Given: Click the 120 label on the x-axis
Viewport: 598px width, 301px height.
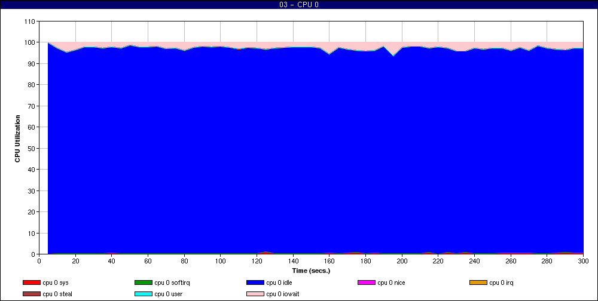Looking at the screenshot, I should [x=257, y=261].
